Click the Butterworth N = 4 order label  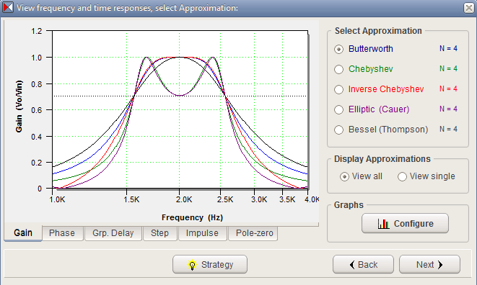tap(448, 48)
